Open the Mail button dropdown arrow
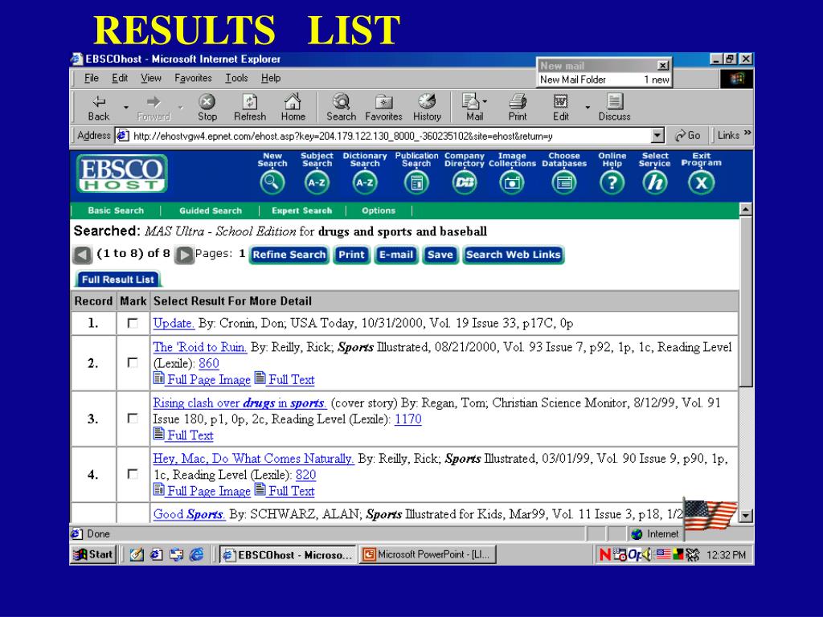 [x=485, y=101]
